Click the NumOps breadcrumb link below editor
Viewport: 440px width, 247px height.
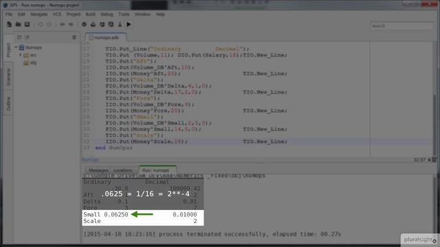point(91,160)
